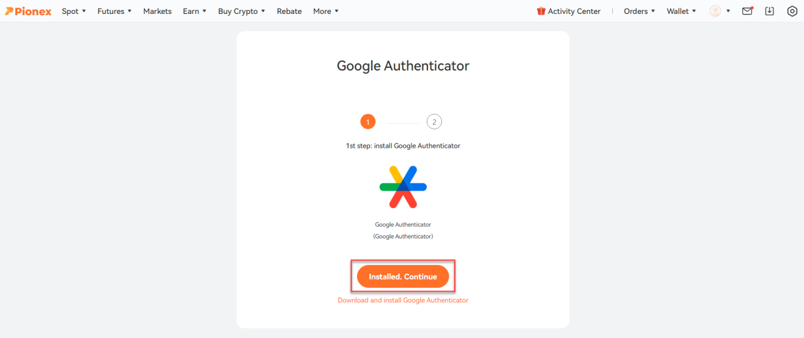804x338 pixels.
Task: Expand the Buy Crypto dropdown
Action: coord(241,11)
